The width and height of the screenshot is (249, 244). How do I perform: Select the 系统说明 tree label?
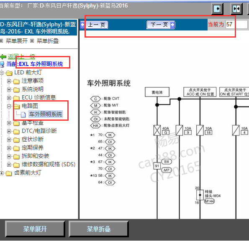(33, 89)
